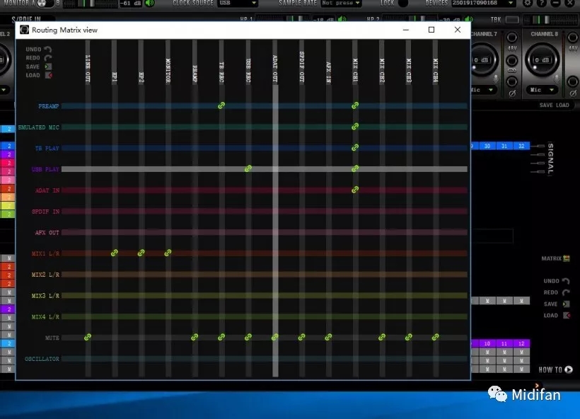Select the USB PLAY row label

[46, 170]
